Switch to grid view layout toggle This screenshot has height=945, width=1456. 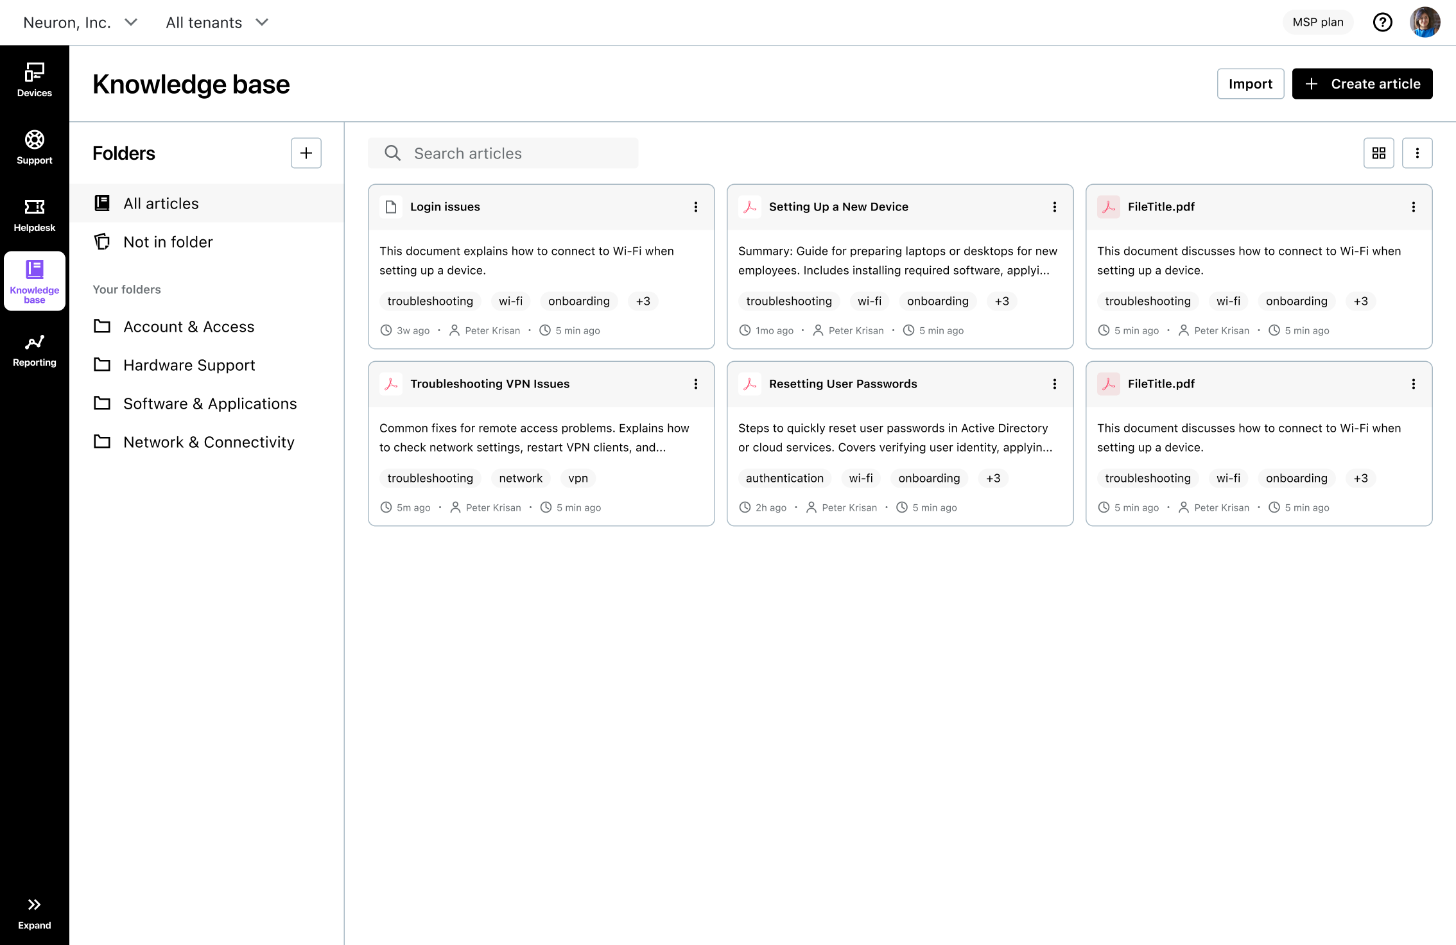tap(1378, 153)
